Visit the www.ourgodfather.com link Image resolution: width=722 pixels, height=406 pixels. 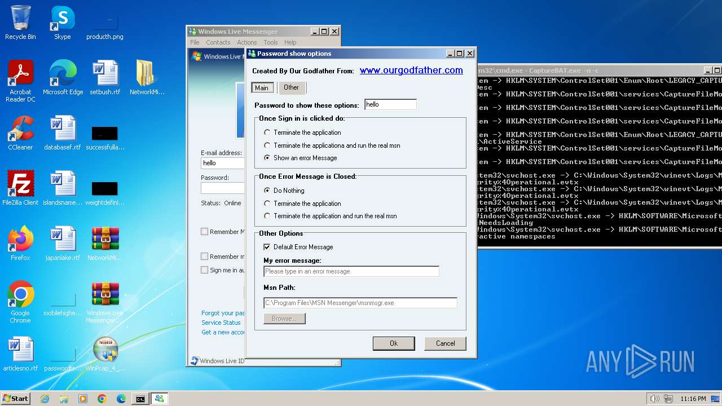click(x=411, y=70)
